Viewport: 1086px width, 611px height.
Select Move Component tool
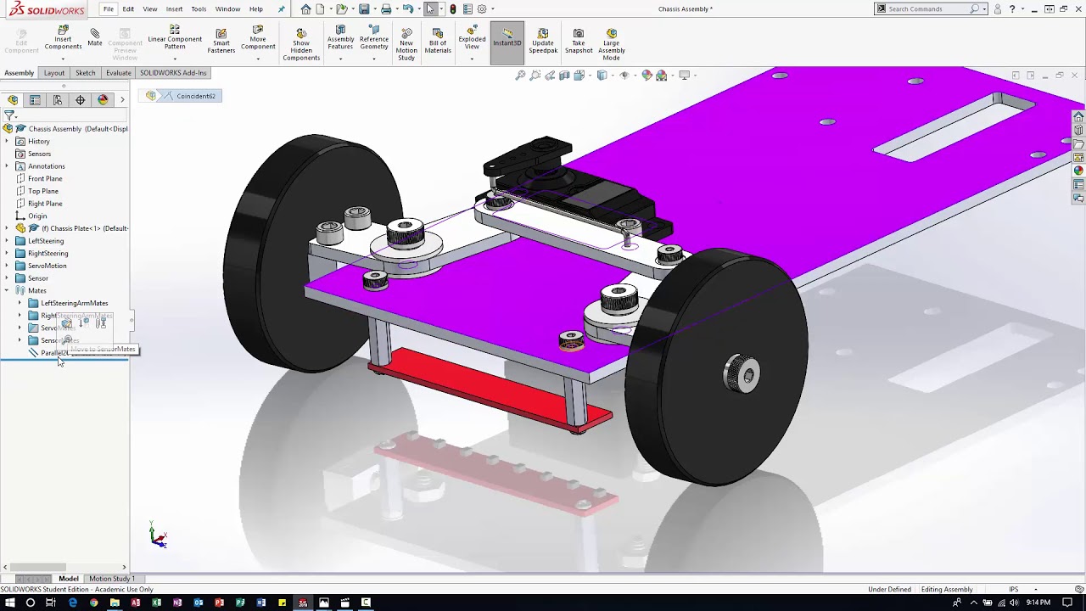(x=258, y=38)
